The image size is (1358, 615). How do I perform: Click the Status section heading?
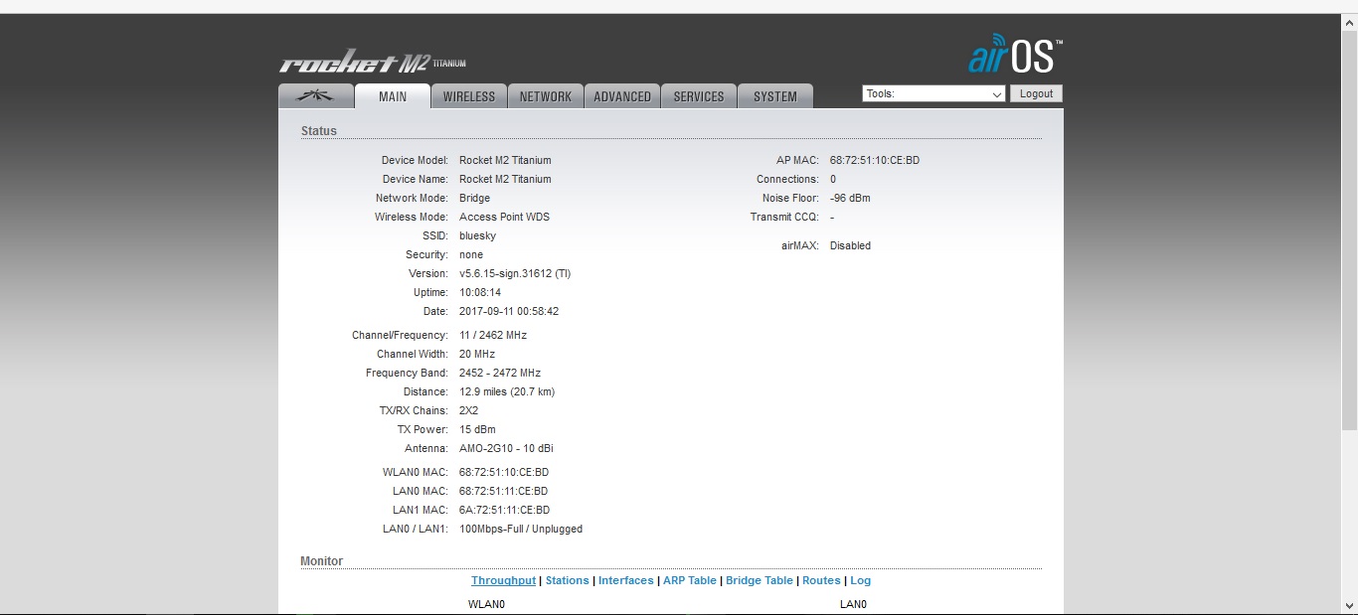pyautogui.click(x=319, y=131)
